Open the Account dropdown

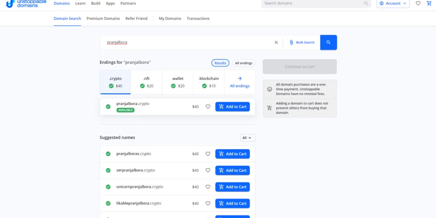(393, 3)
